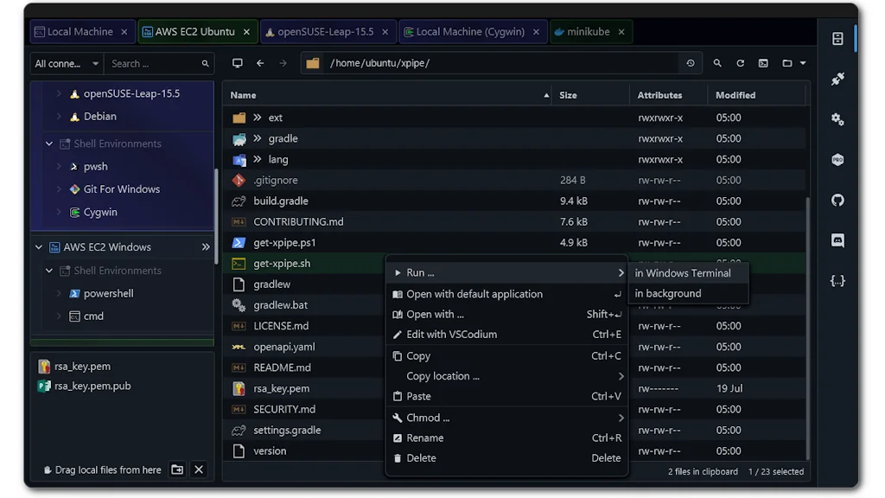Viewport: 885px width, 498px height.
Task: Open the Discord icon in the right sidebar
Action: click(x=837, y=240)
